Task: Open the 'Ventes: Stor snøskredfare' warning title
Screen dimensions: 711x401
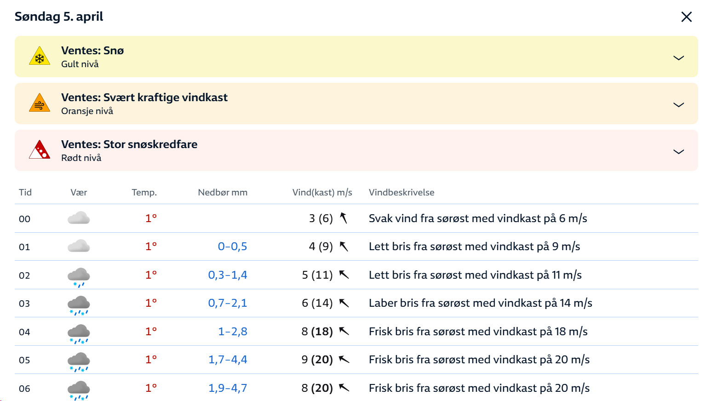Action: 129,144
